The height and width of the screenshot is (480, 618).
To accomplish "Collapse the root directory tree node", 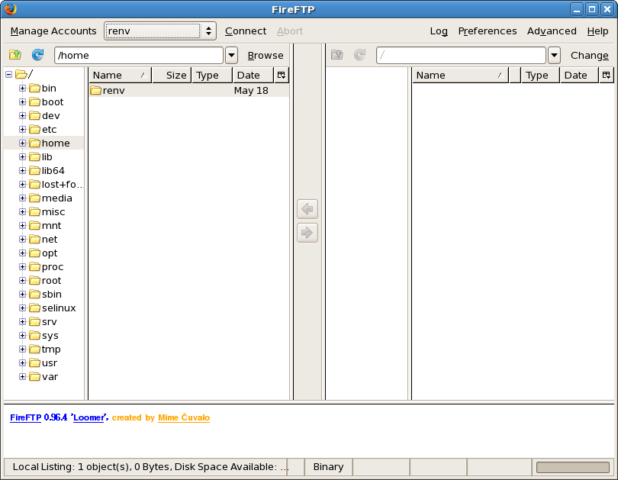I will click(8, 74).
